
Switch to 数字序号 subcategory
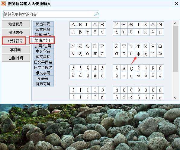(43, 30)
